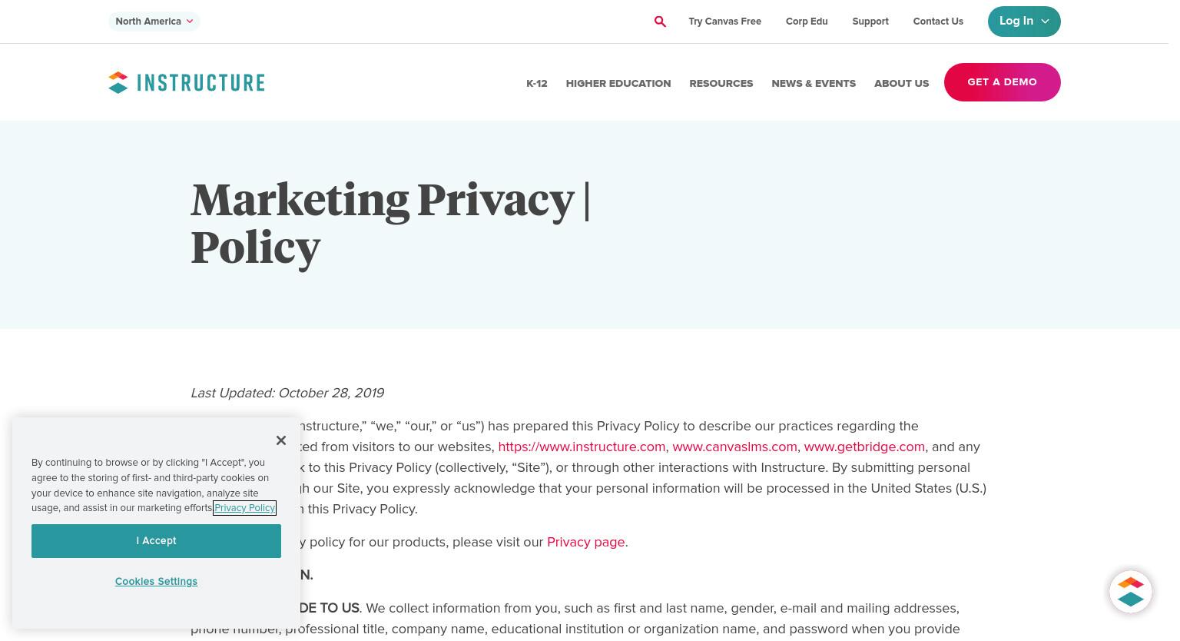This screenshot has height=641, width=1180.
Task: Click the Try Canvas Free link
Action: click(725, 22)
